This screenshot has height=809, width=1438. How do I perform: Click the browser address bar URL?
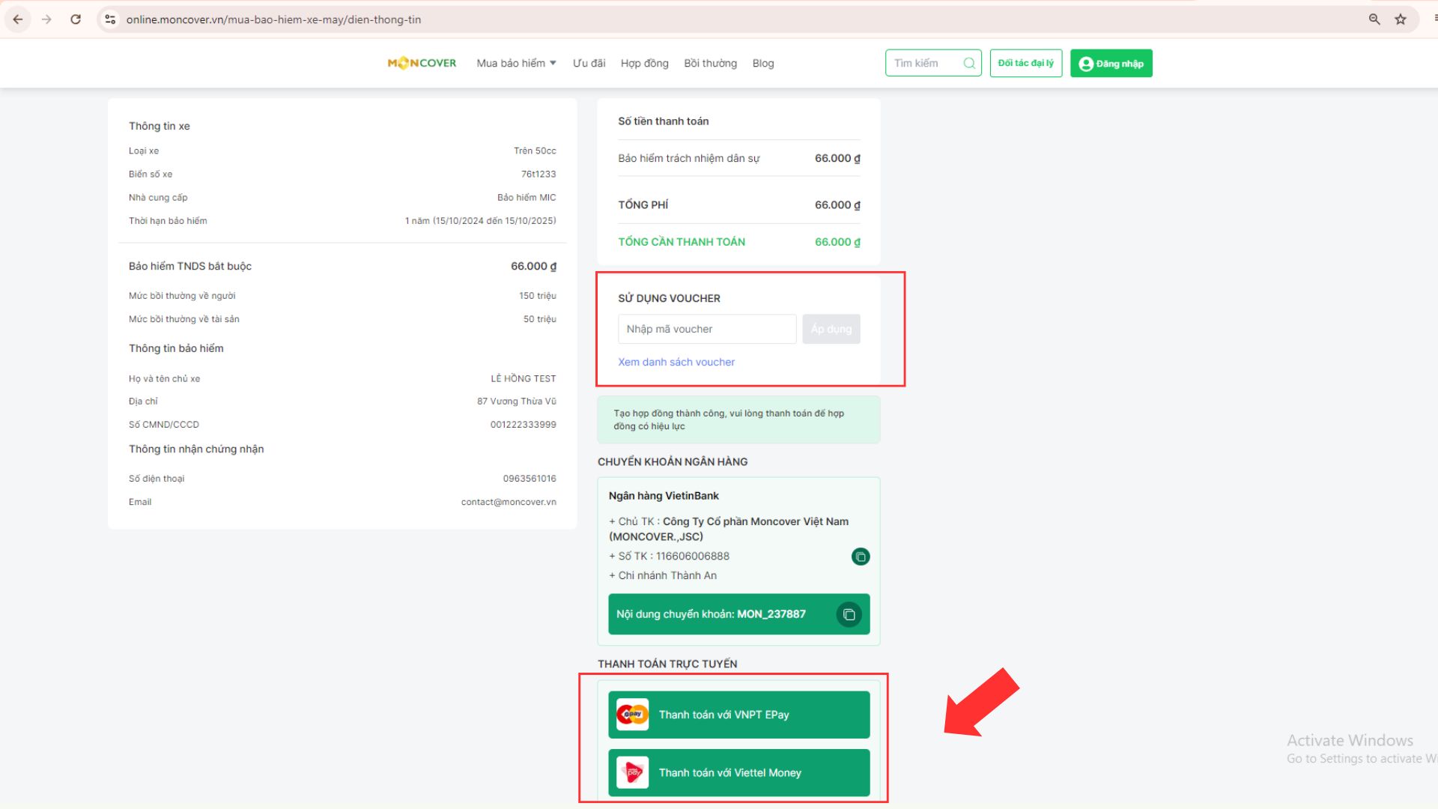273,19
